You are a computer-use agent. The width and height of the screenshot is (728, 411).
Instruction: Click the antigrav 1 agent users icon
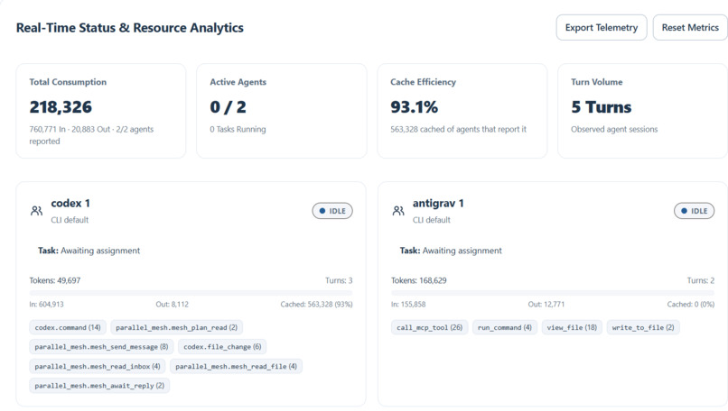398,211
